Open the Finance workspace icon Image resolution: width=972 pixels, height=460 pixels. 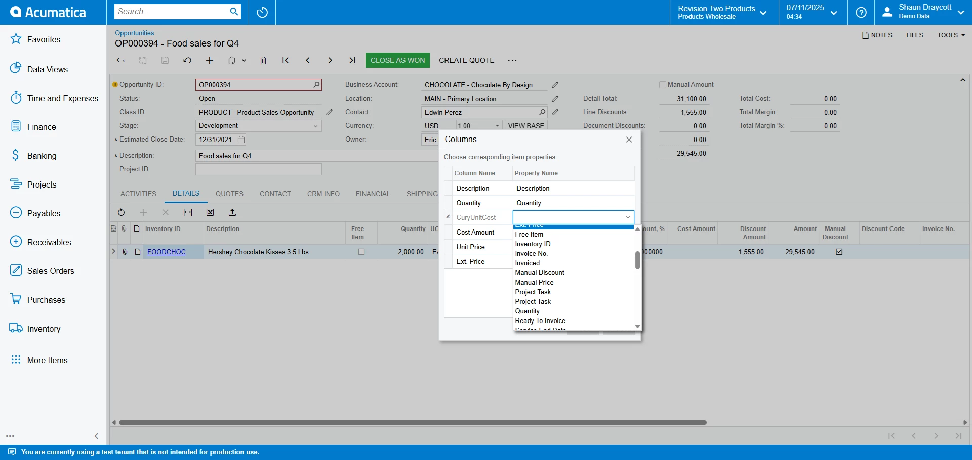(16, 126)
